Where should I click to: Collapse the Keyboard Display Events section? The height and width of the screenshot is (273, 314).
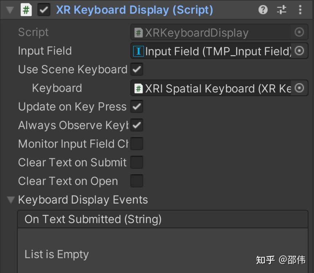[12, 200]
